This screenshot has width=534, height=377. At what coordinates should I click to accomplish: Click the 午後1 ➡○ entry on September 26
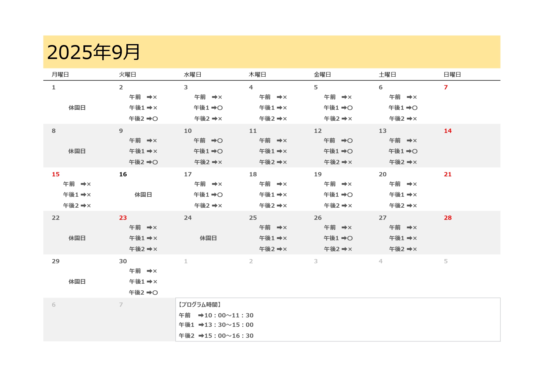[338, 238]
